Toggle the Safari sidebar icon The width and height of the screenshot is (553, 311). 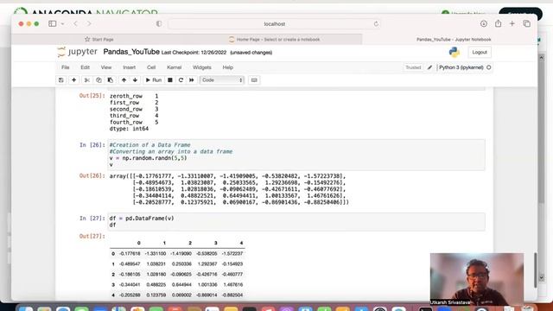[x=52, y=23]
